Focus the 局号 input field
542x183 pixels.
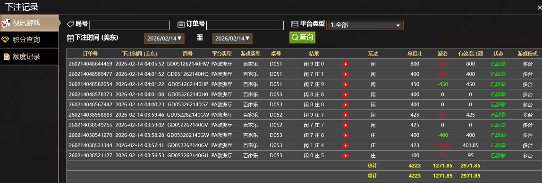click(x=130, y=25)
